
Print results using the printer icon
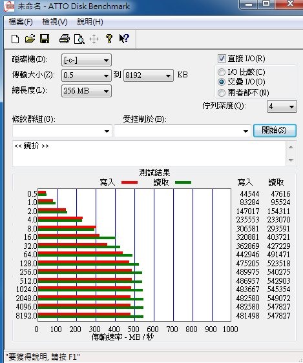(64, 39)
